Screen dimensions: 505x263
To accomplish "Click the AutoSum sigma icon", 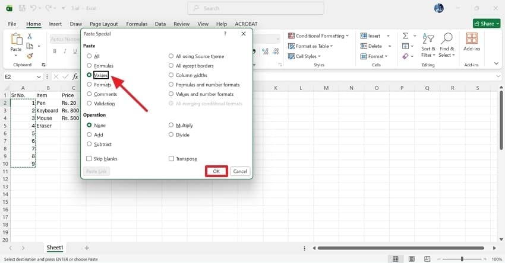I will 405,36.
